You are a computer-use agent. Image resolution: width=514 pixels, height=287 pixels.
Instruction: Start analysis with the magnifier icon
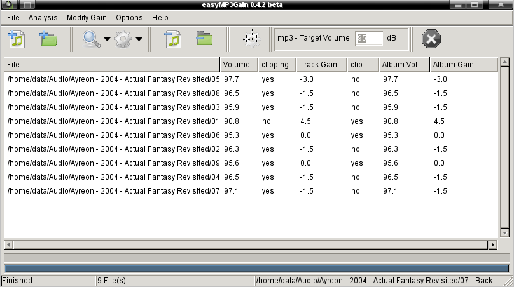click(x=92, y=39)
